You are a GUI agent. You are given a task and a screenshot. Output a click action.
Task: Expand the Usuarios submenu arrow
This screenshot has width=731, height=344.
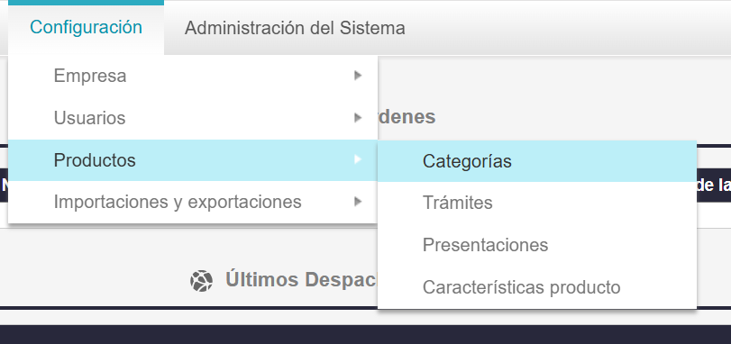click(358, 118)
